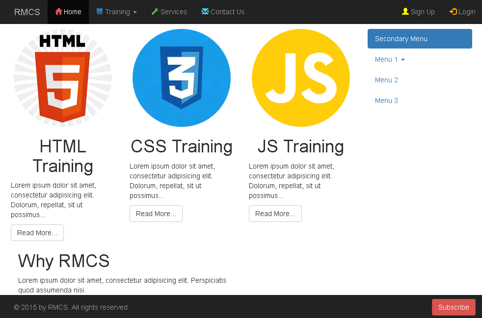Click the red home icon in navbar
Viewport: 482px width, 318px height.
tap(58, 12)
